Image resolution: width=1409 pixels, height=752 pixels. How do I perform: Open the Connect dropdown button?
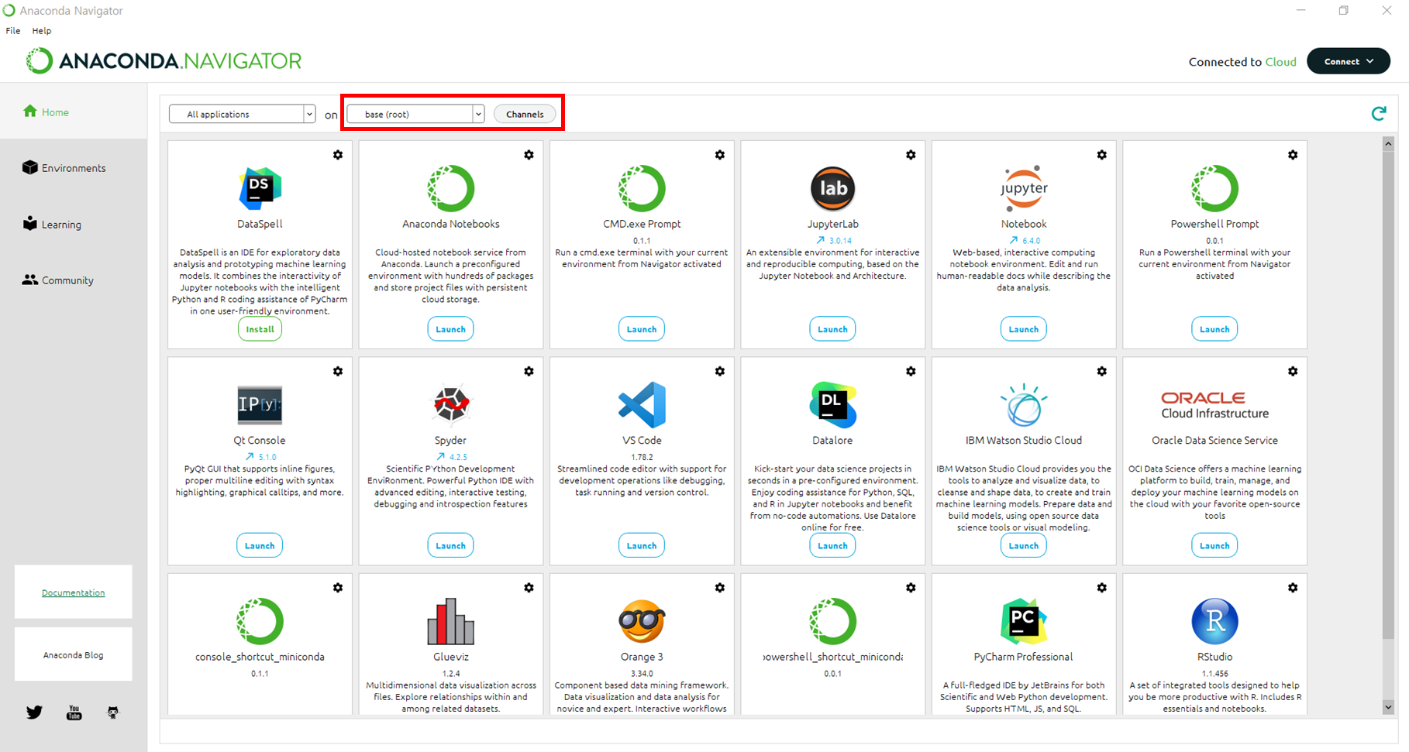coord(1349,61)
